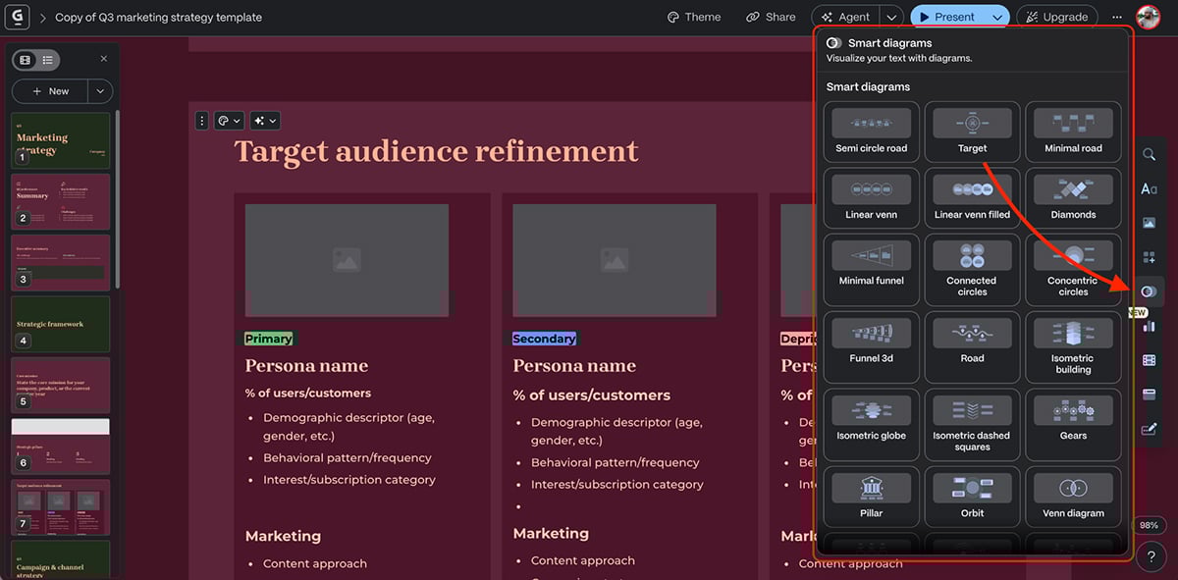The image size is (1178, 580).
Task: Click the 98% zoom level indicator
Action: (1149, 525)
